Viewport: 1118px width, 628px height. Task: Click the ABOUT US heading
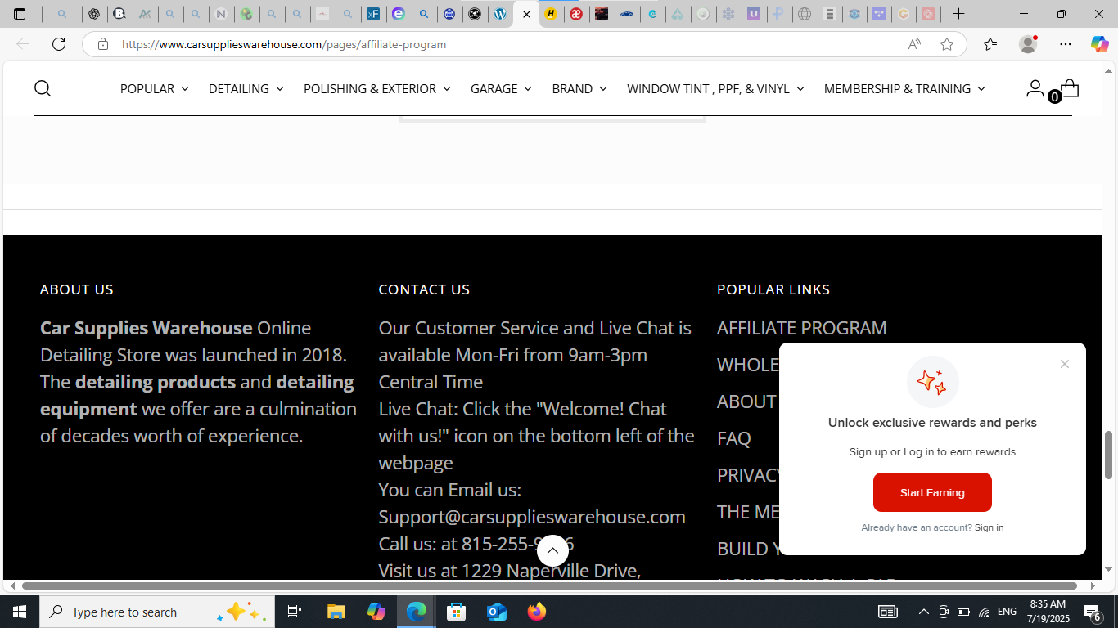point(77,289)
